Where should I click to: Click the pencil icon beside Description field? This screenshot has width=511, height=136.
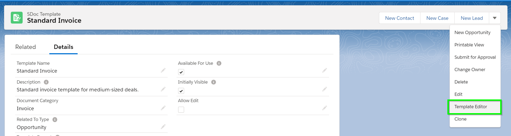click(163, 89)
